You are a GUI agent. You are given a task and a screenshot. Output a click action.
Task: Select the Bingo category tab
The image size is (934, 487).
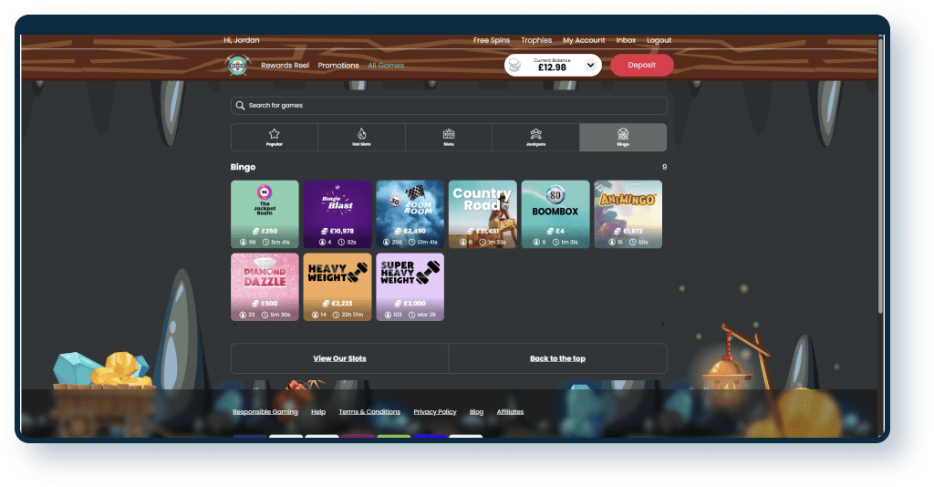coord(623,137)
